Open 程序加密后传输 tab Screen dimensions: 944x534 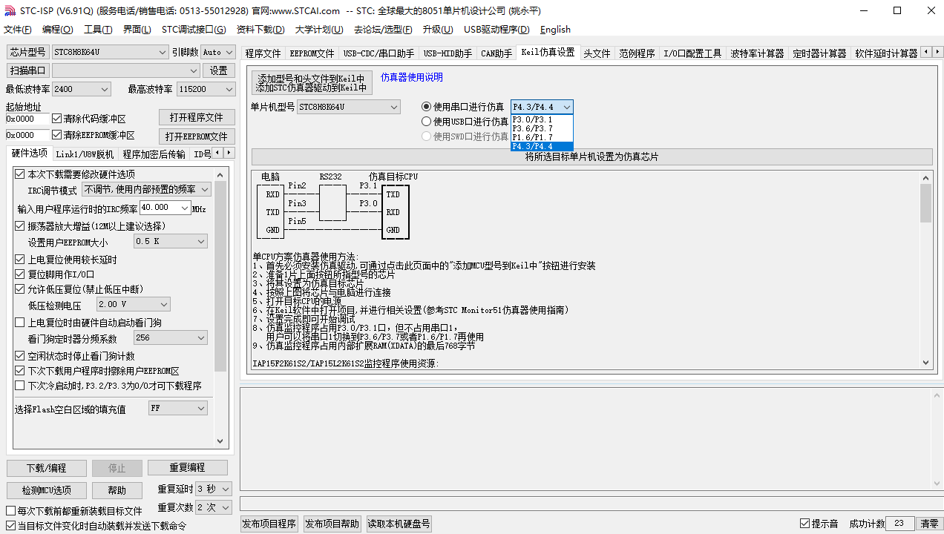154,154
